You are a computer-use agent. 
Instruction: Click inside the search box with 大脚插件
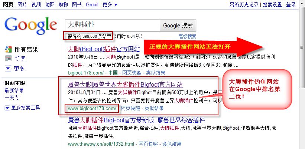[112, 26]
